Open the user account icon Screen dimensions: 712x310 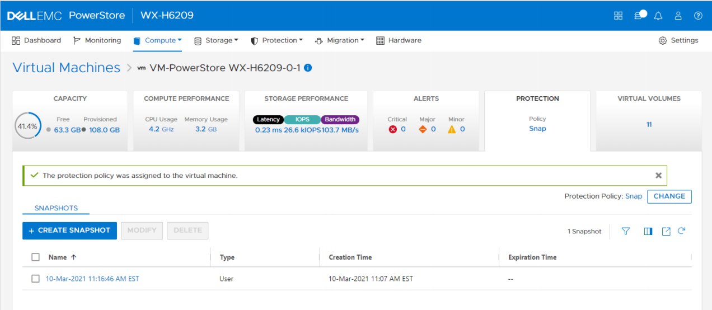click(x=678, y=16)
